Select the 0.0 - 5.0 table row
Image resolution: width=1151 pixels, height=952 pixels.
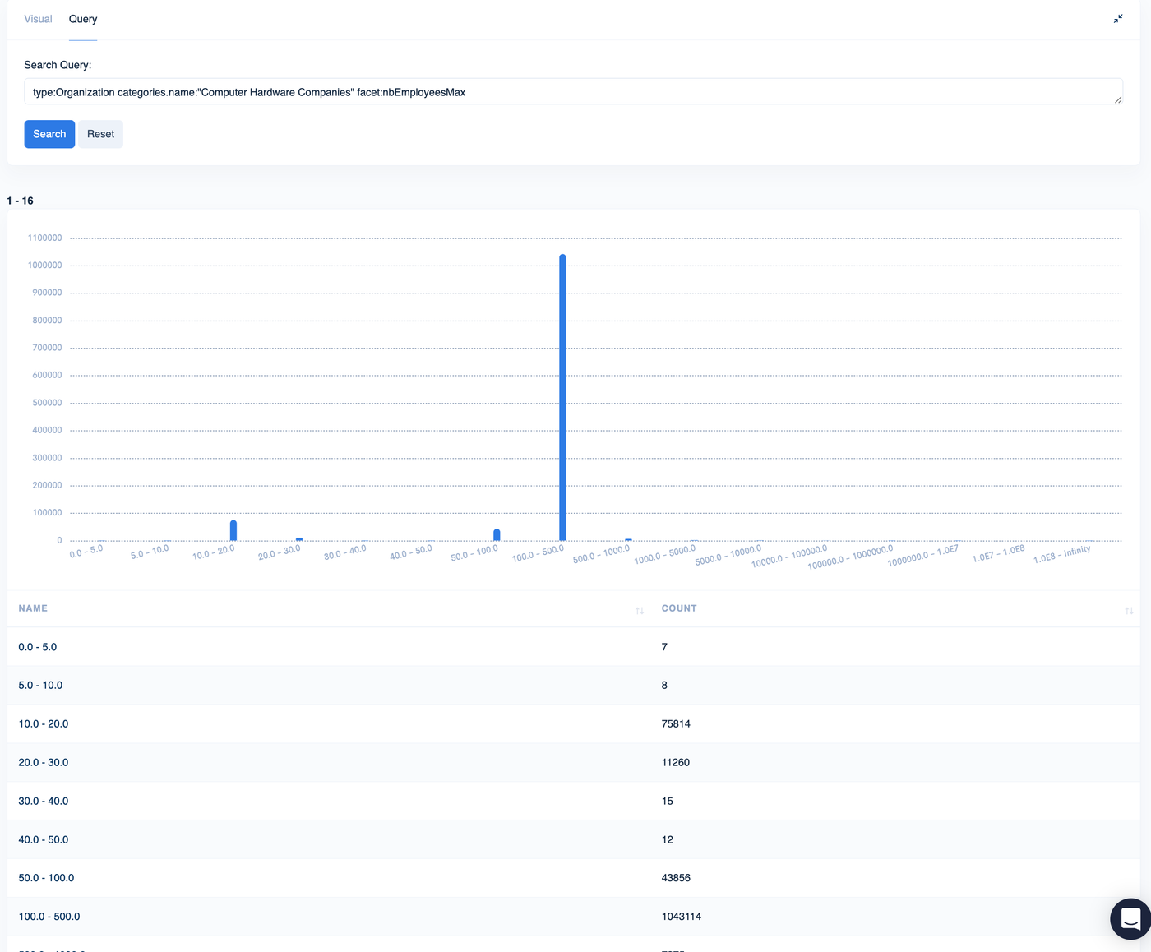pos(573,647)
